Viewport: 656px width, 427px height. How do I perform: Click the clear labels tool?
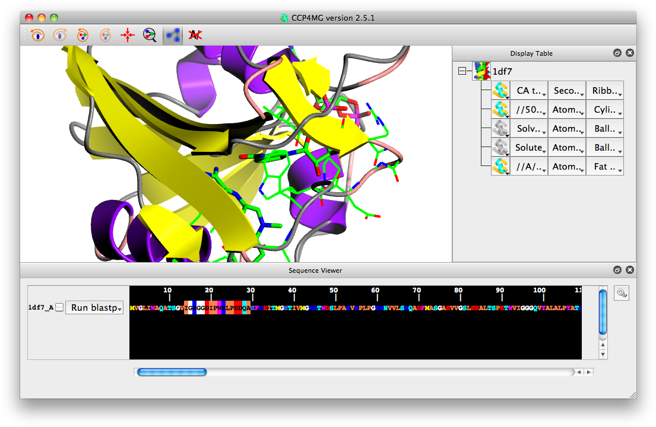pyautogui.click(x=195, y=34)
